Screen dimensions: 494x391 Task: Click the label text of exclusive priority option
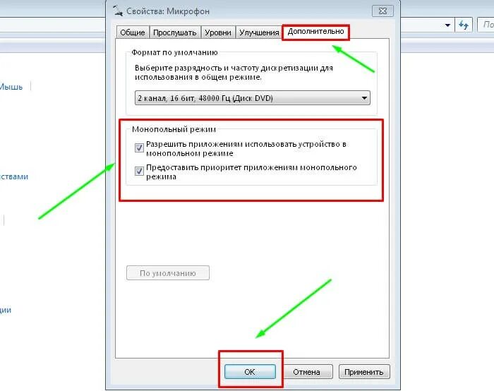pyautogui.click(x=251, y=172)
